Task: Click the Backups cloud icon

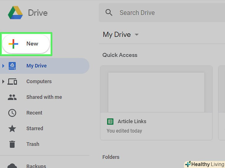Action: (x=12, y=166)
